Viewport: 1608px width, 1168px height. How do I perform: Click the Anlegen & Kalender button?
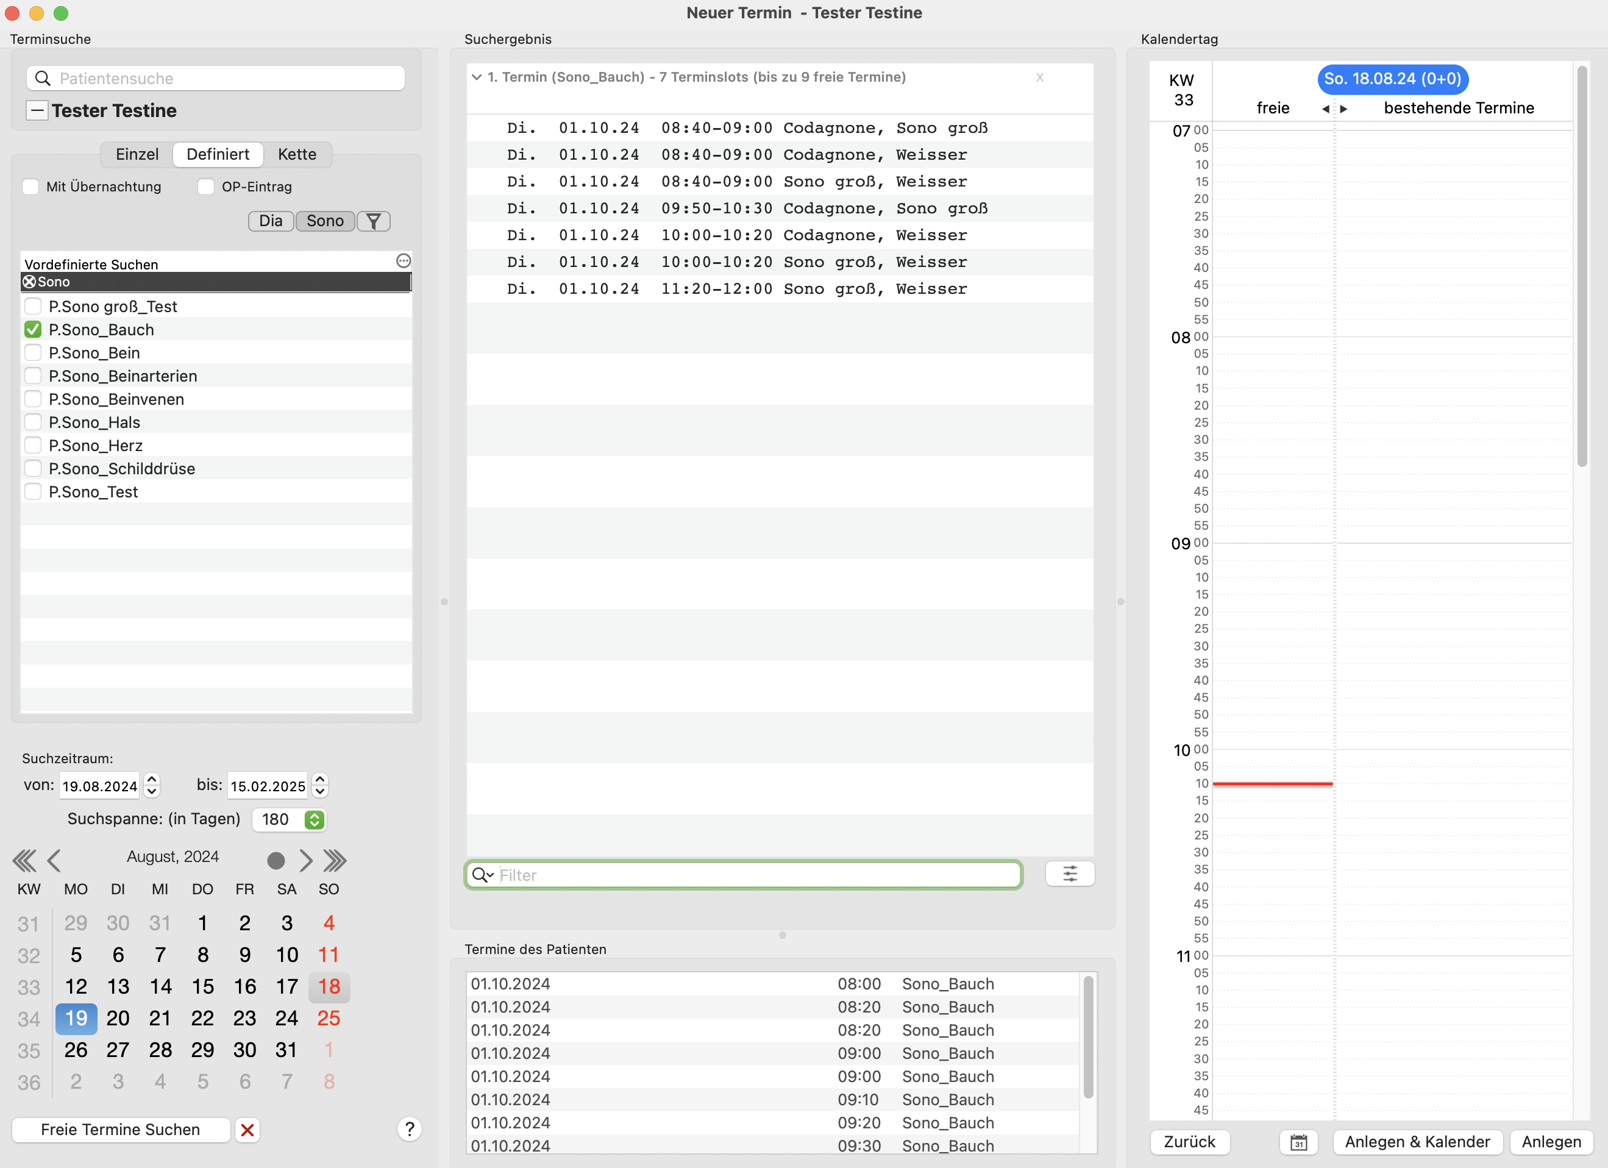[1417, 1142]
